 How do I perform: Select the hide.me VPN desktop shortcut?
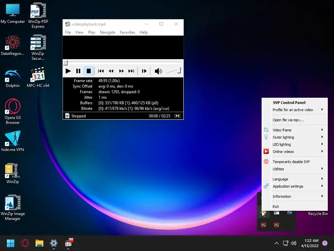coord(13,141)
